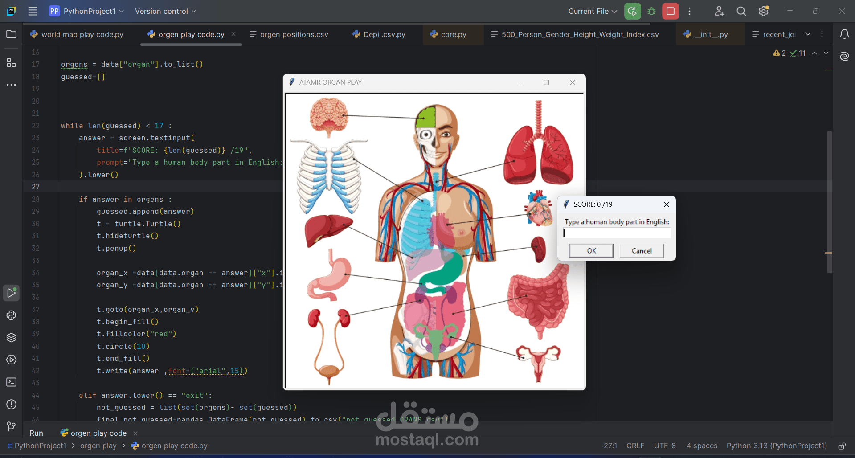Click the body part text input field
Screen dimensions: 855x458
click(x=616, y=233)
